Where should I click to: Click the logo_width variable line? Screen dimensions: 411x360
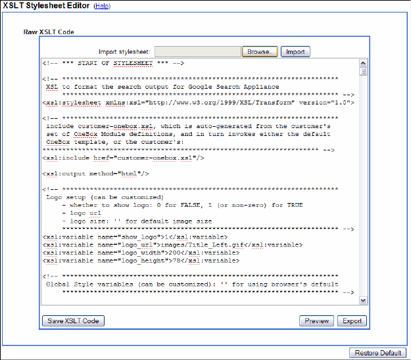click(141, 253)
